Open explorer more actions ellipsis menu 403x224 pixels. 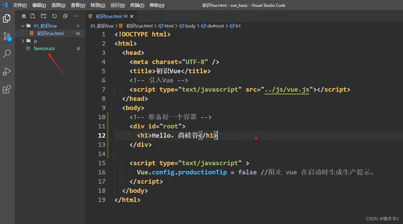coord(76,16)
